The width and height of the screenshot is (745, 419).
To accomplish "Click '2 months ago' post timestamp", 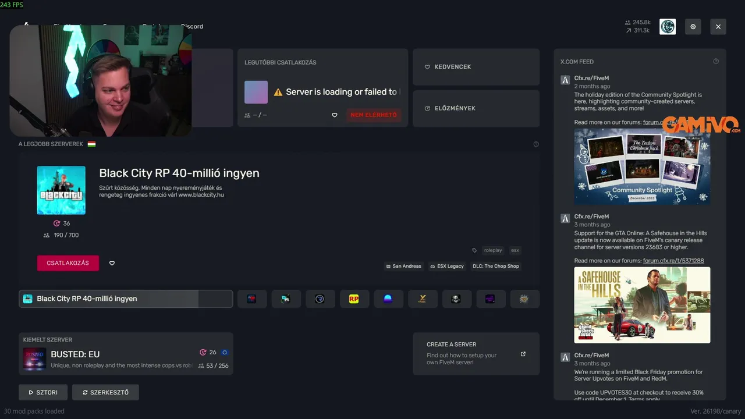I will 592,86.
